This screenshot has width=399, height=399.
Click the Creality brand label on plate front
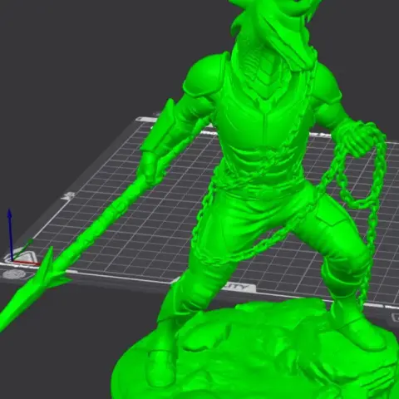tap(239, 288)
